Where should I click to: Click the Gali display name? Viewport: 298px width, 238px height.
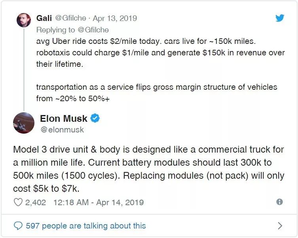(44, 18)
